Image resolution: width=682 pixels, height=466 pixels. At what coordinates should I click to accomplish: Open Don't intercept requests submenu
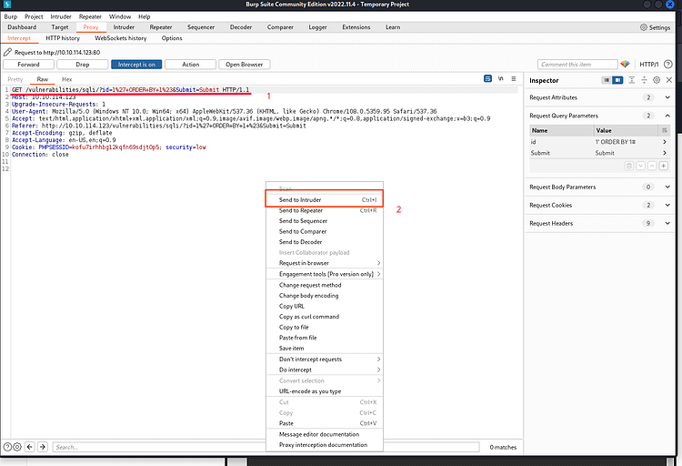pyautogui.click(x=325, y=360)
